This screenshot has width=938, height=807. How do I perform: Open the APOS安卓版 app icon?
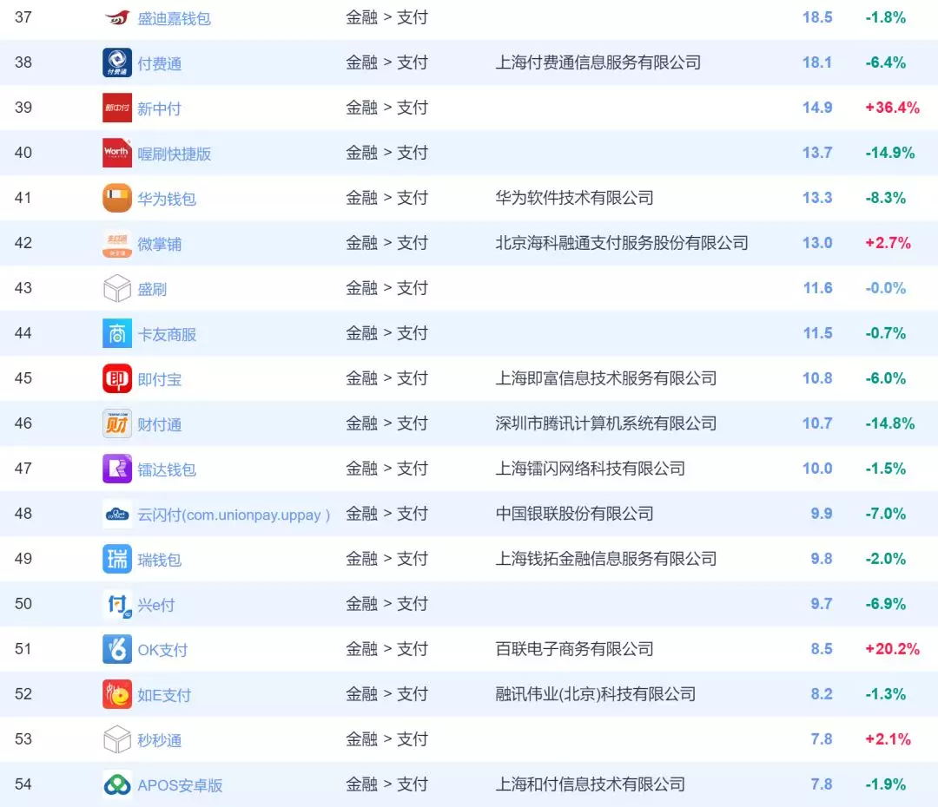coord(117,784)
